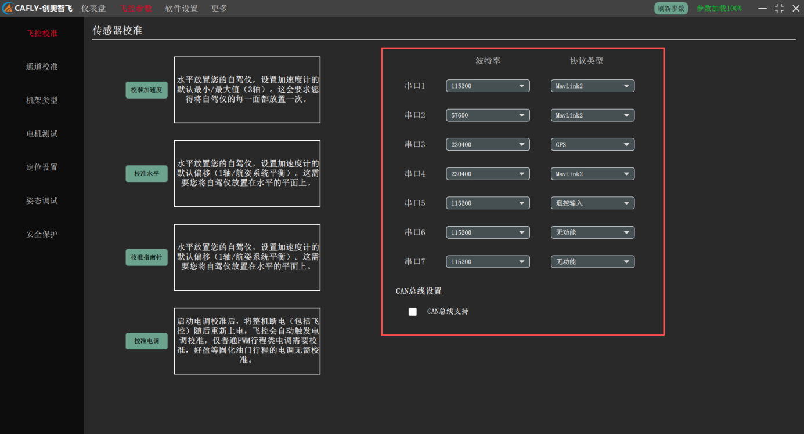Open the 串口6 baud rate dropdown
Image resolution: width=804 pixels, height=434 pixels.
[x=488, y=232]
